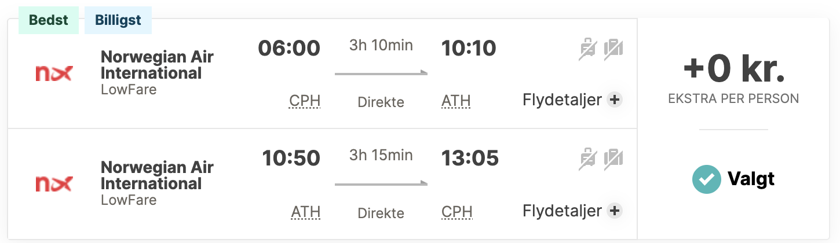Expand Flydetaljer plus for outbound flight

point(614,100)
